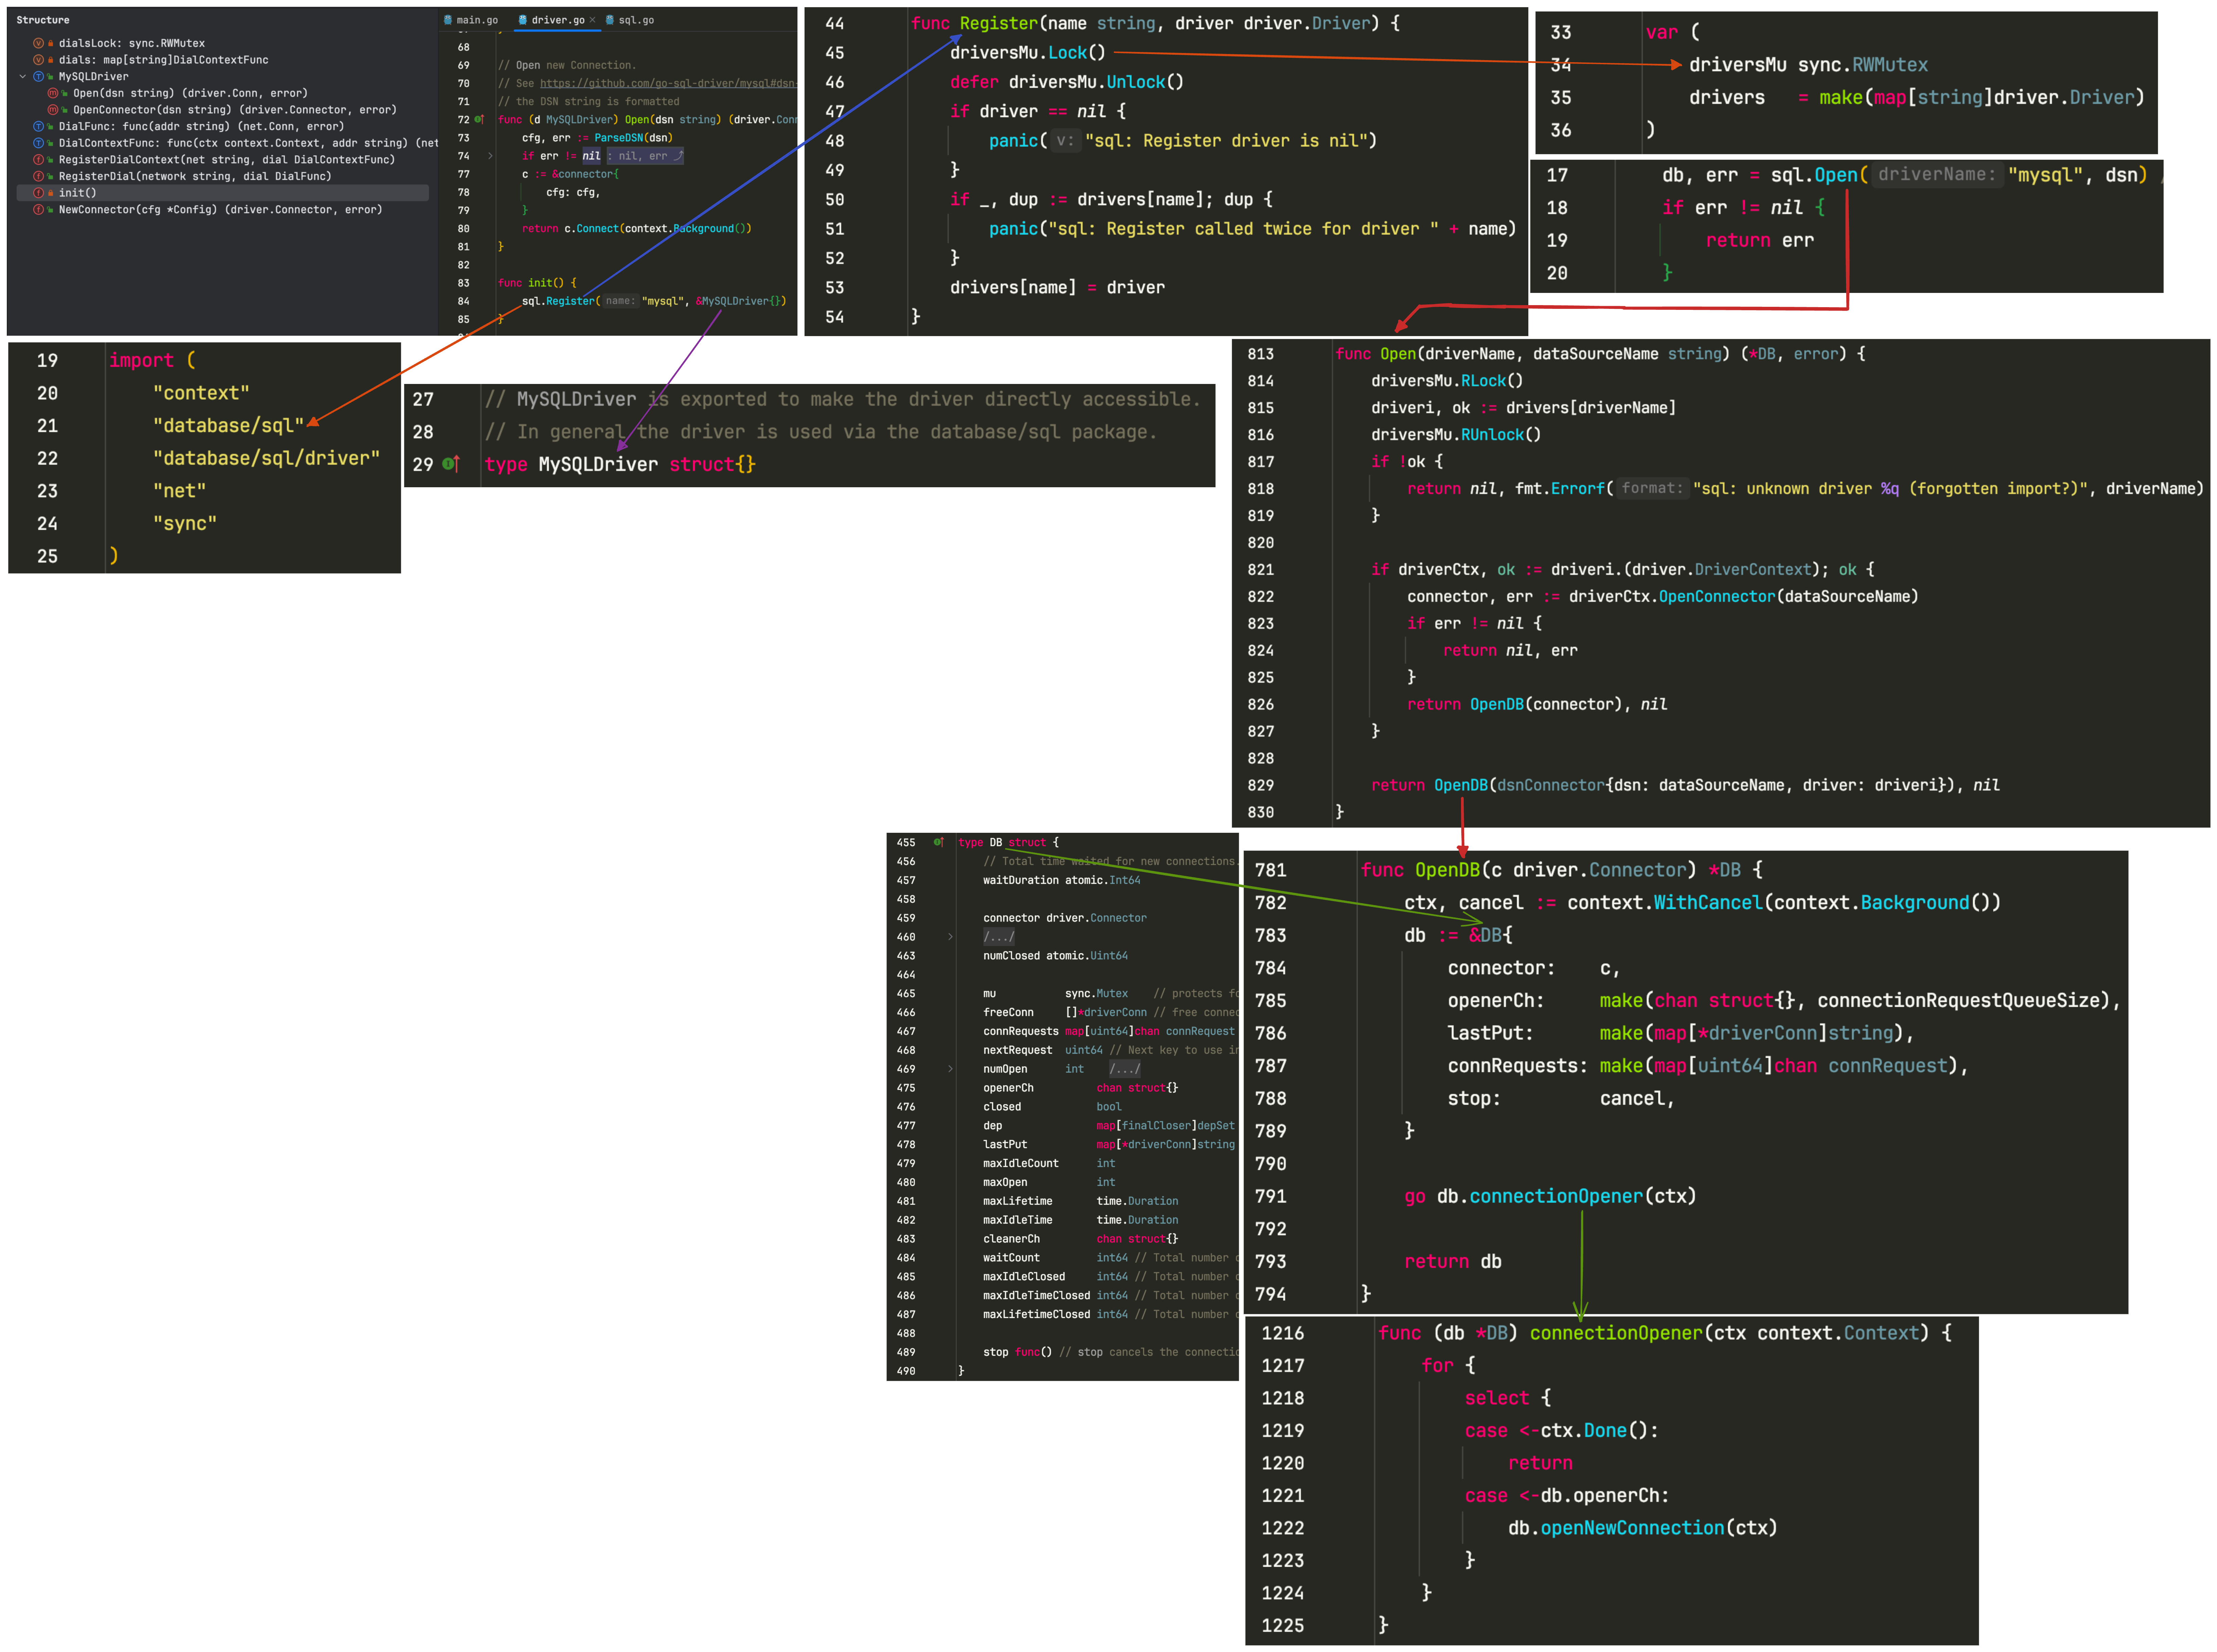Click the method icon beside OpenConnector
The height and width of the screenshot is (1652, 2217).
point(53,110)
